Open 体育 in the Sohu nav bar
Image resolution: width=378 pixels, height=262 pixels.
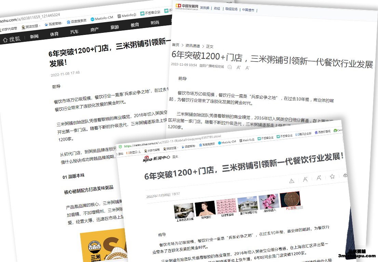point(54,34)
